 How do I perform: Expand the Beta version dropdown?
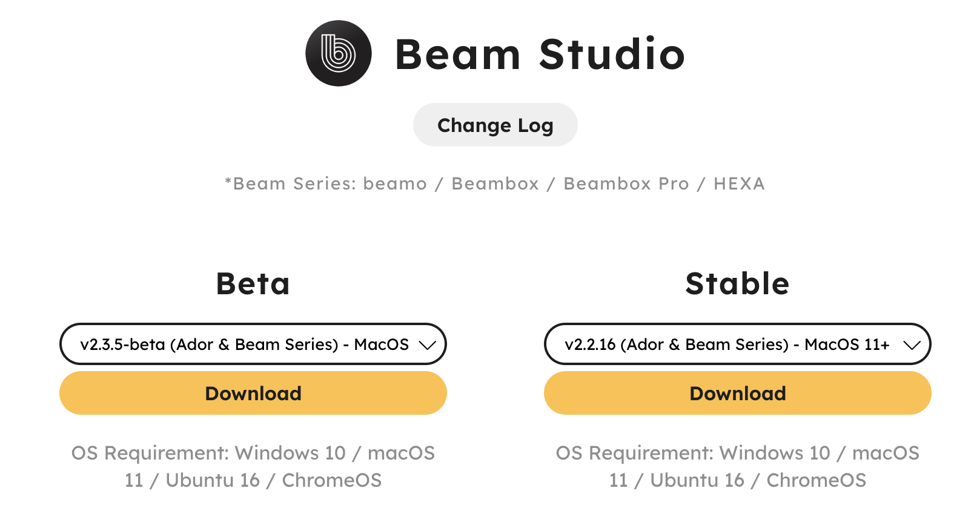(253, 344)
